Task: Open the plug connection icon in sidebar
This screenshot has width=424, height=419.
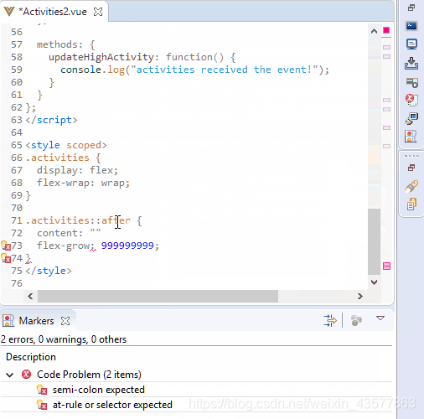Action: click(411, 186)
